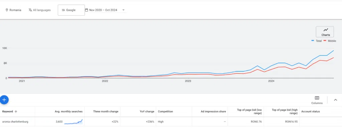Open the Nov 2020 – Oct 2024 date range
The width and height of the screenshot is (342, 129).
(105, 10)
